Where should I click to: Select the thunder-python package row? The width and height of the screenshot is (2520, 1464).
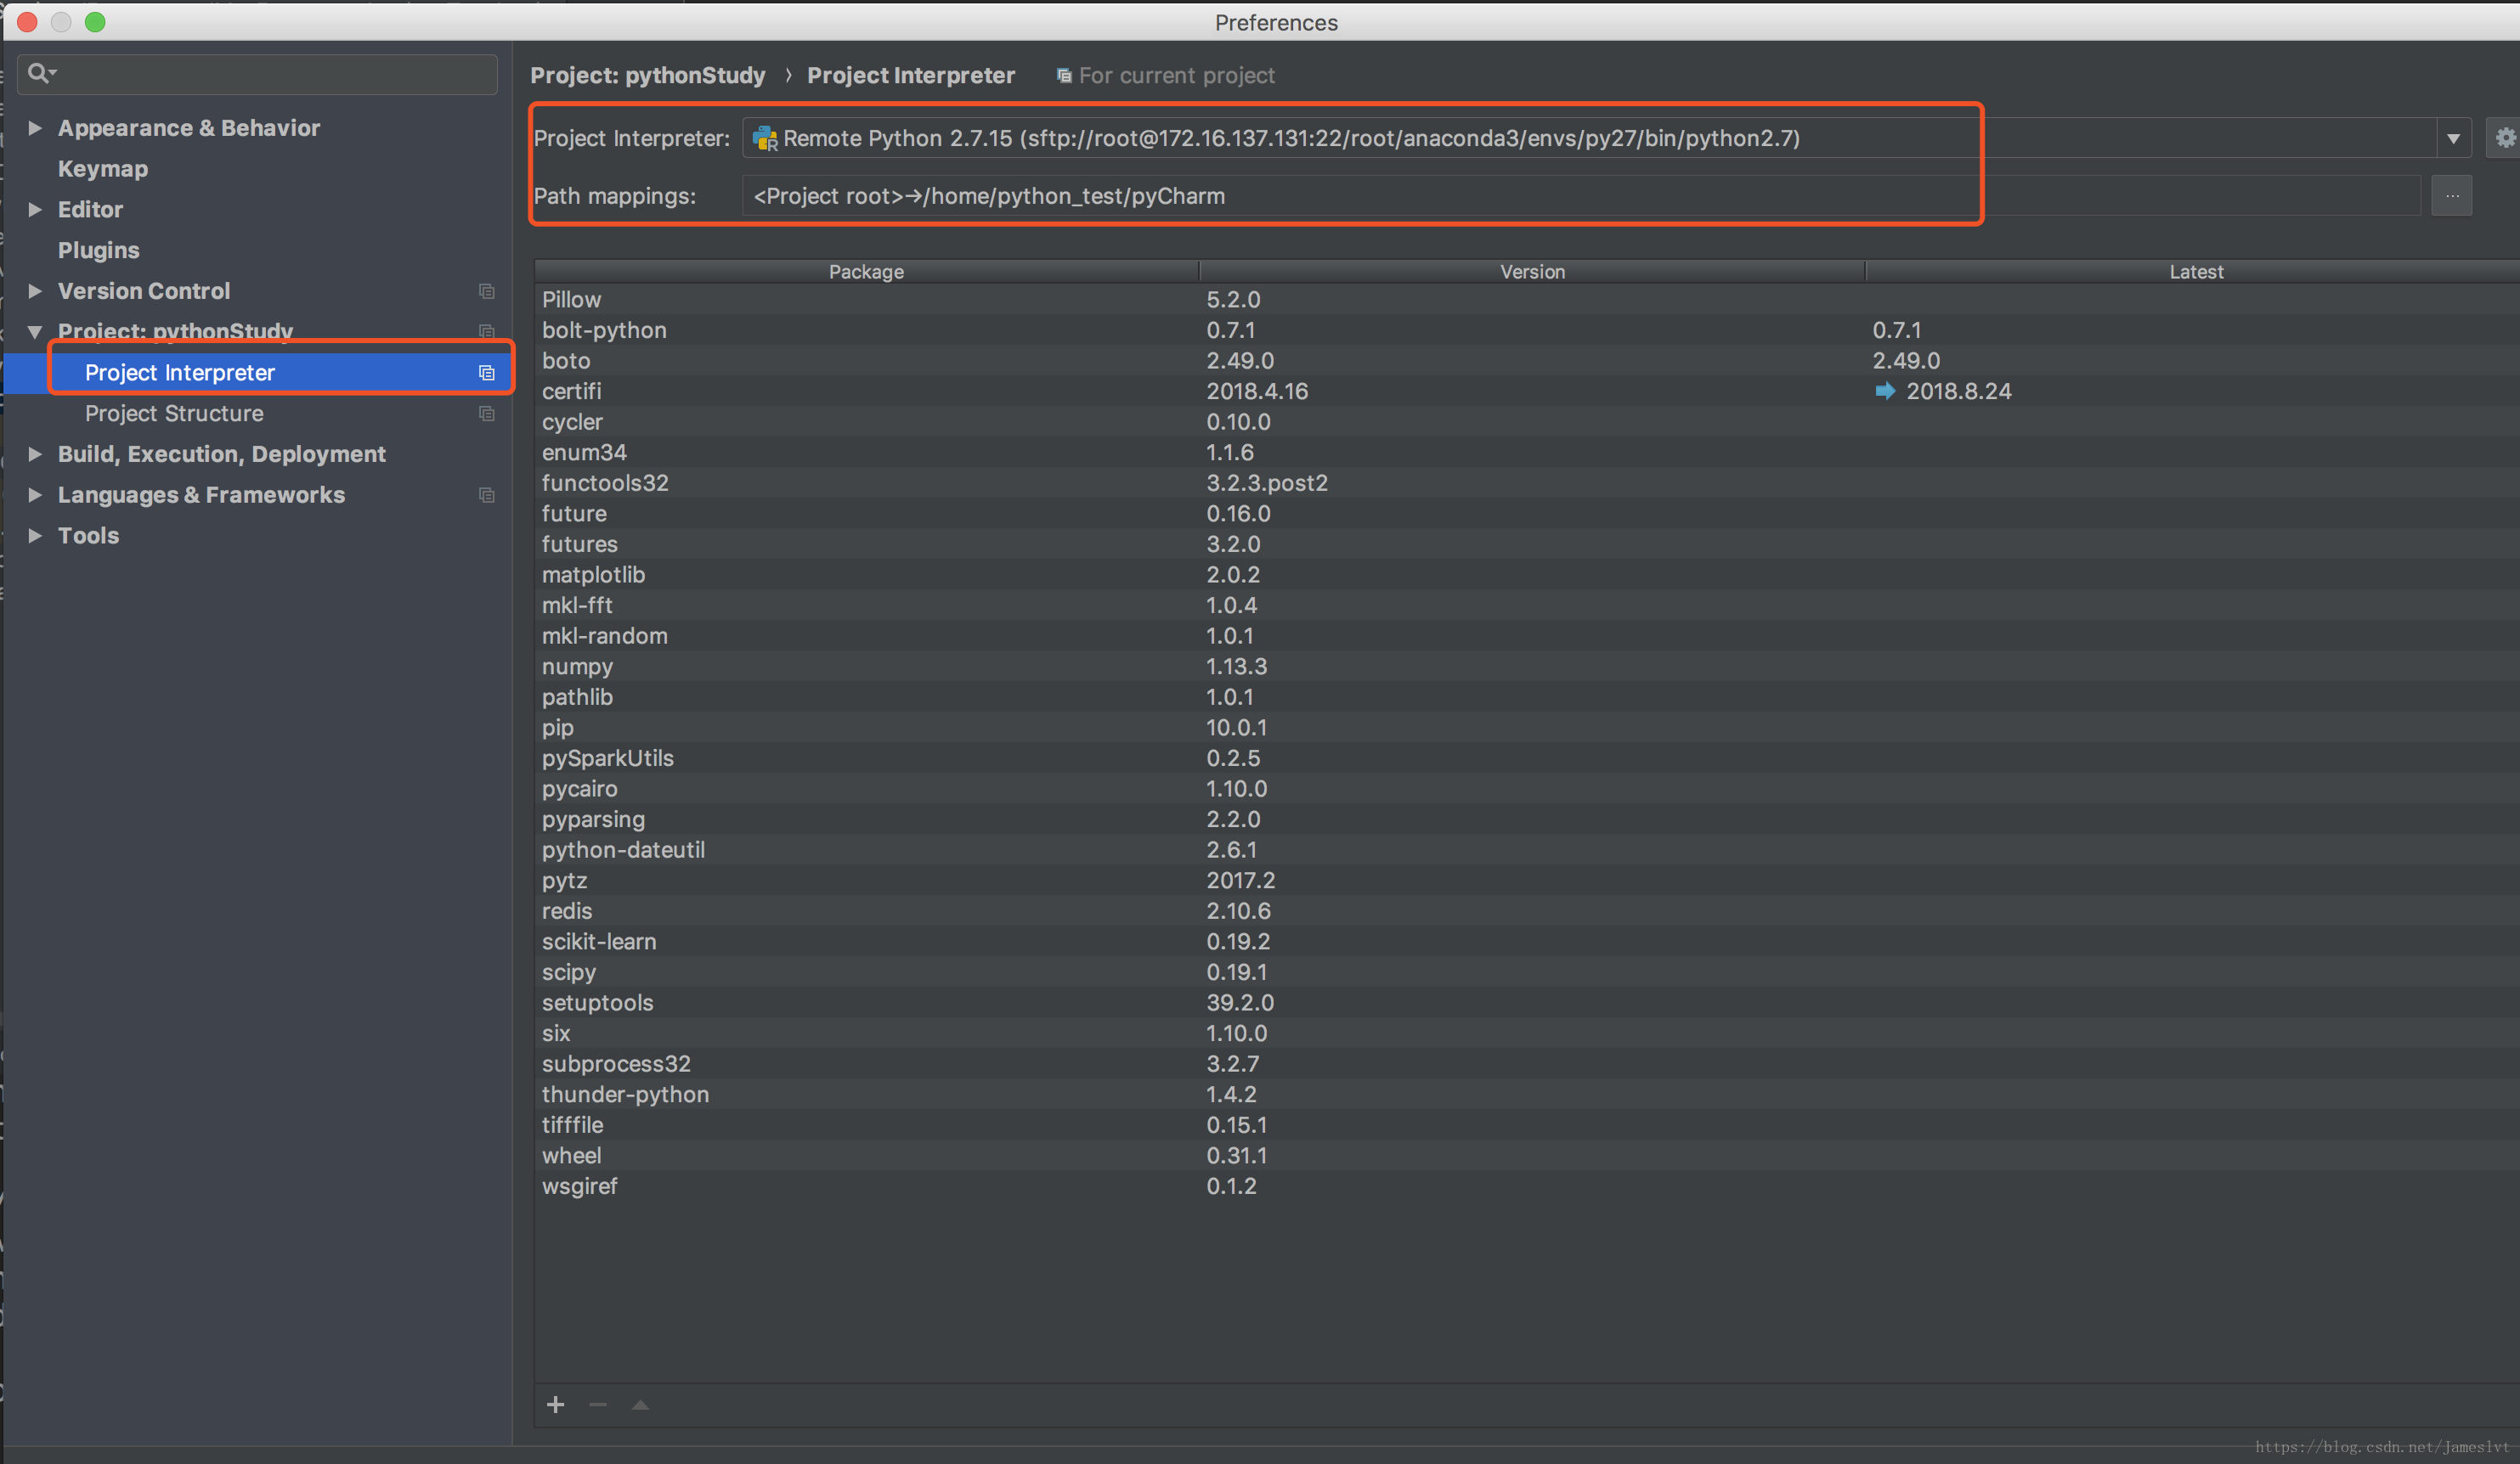point(1527,1095)
